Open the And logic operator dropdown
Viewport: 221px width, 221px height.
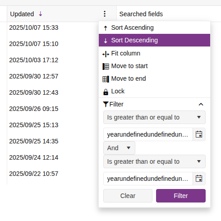pos(119,148)
